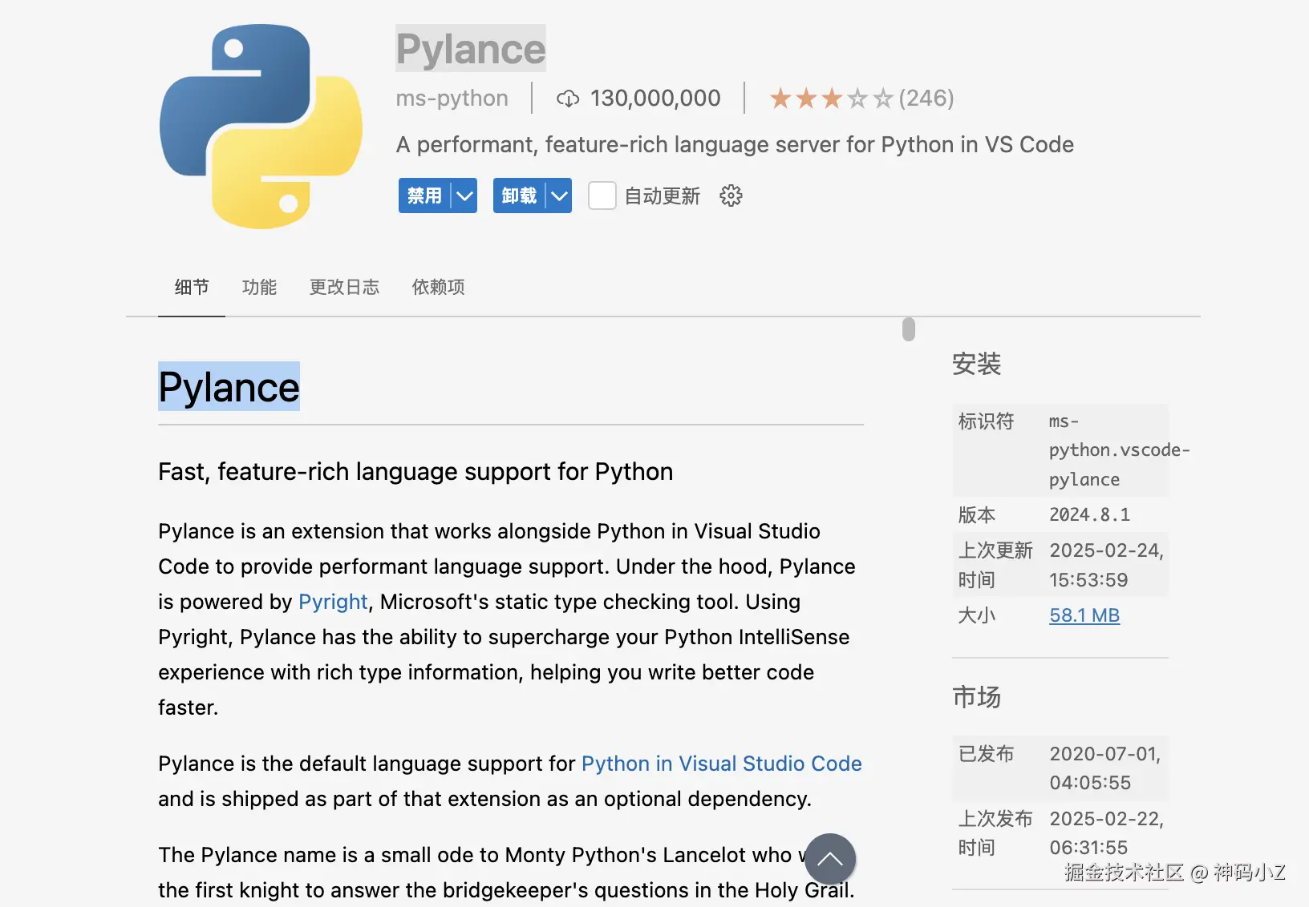This screenshot has width=1309, height=907.
Task: Click the ms-python publisher name
Action: click(x=452, y=99)
